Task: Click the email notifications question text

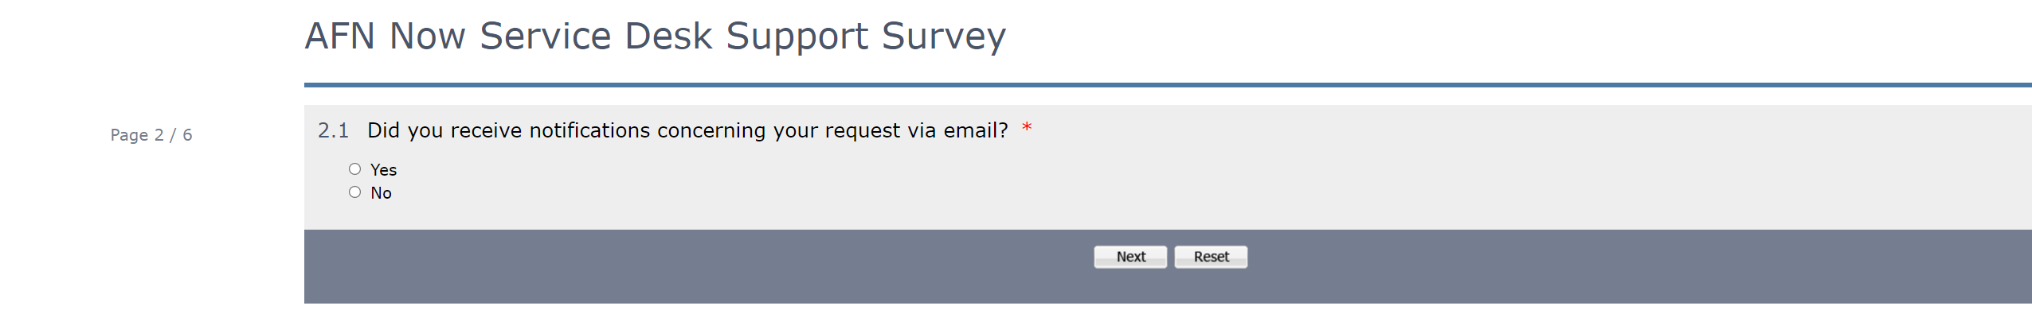Action: click(x=687, y=130)
